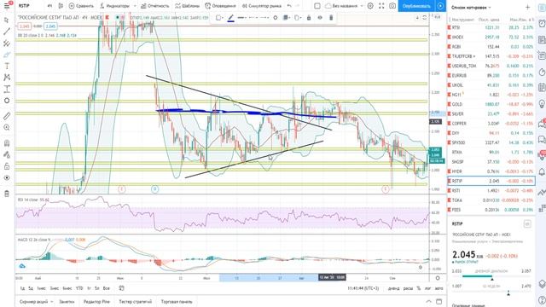Expand the arrow next to Indicators
Viewport: 546px width, 307px height.
pos(135,6)
